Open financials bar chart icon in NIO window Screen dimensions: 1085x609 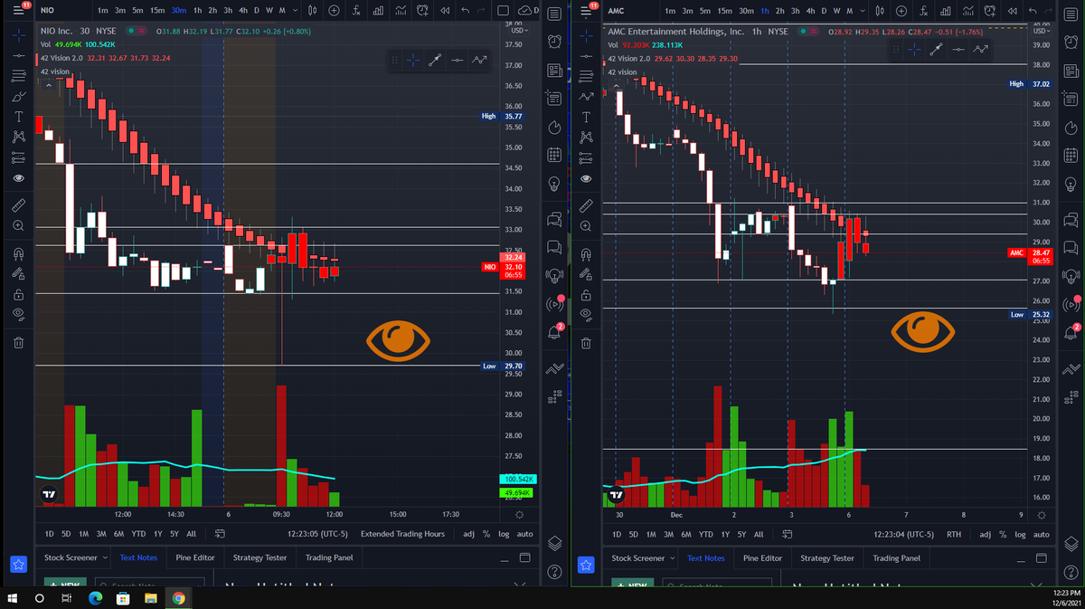coord(378,10)
